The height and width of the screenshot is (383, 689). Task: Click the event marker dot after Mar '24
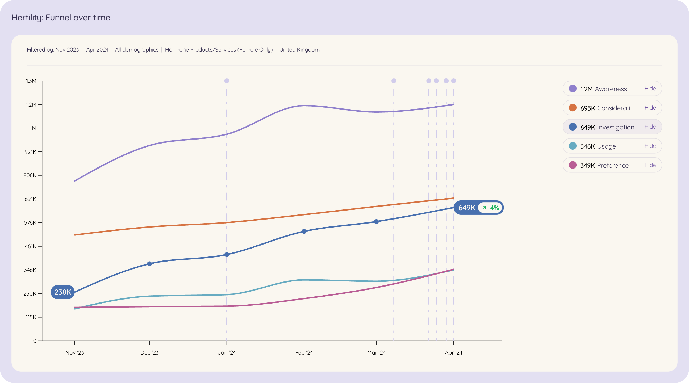[394, 81]
